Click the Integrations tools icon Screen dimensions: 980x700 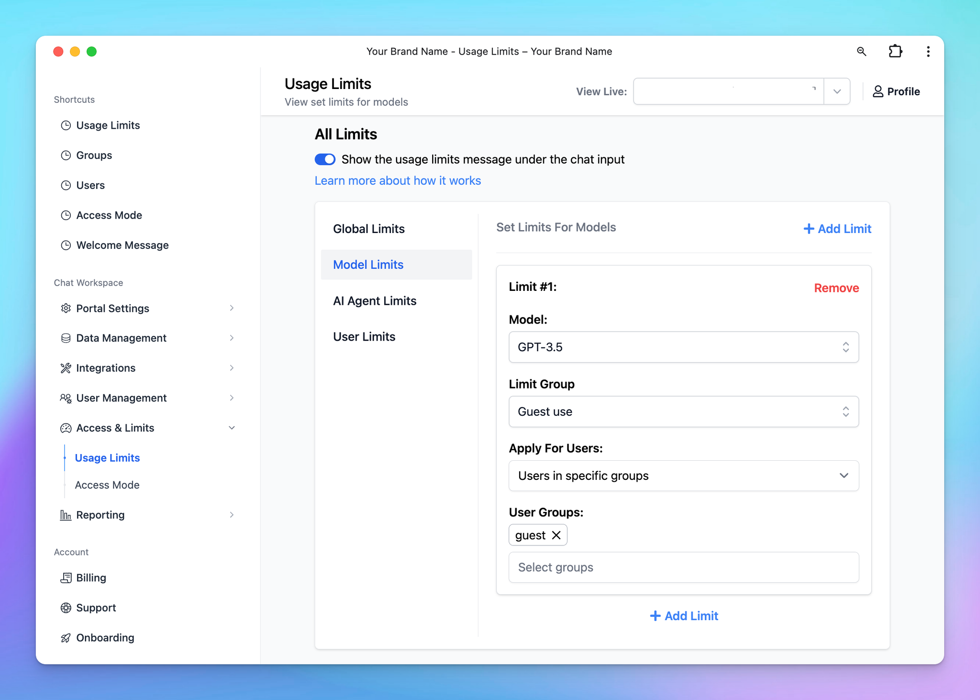[x=66, y=368]
